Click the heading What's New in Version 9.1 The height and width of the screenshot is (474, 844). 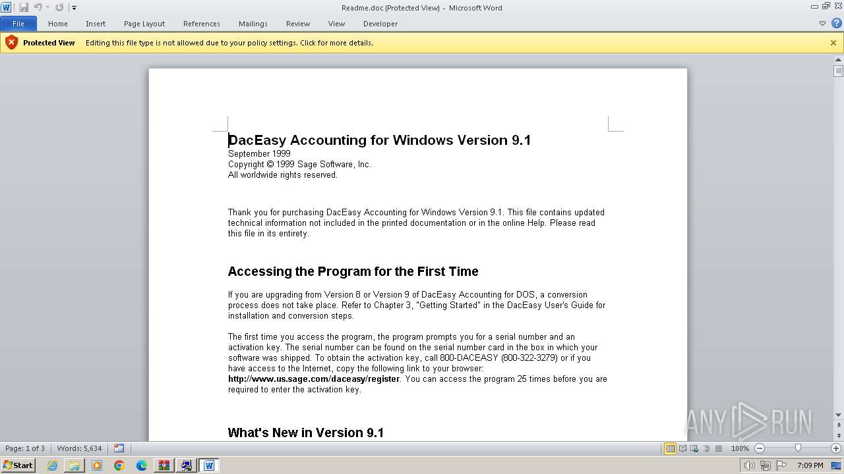tap(306, 433)
